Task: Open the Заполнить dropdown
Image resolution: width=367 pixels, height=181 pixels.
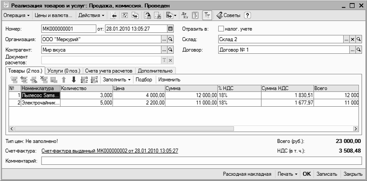Action: (x=117, y=80)
